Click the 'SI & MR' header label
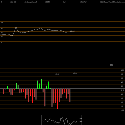The image size is (125, 125). 13,2
